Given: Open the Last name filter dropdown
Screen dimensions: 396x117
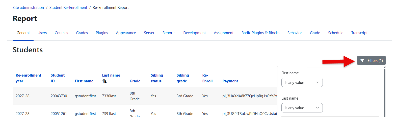Looking at the screenshot, I should pos(302,108).
